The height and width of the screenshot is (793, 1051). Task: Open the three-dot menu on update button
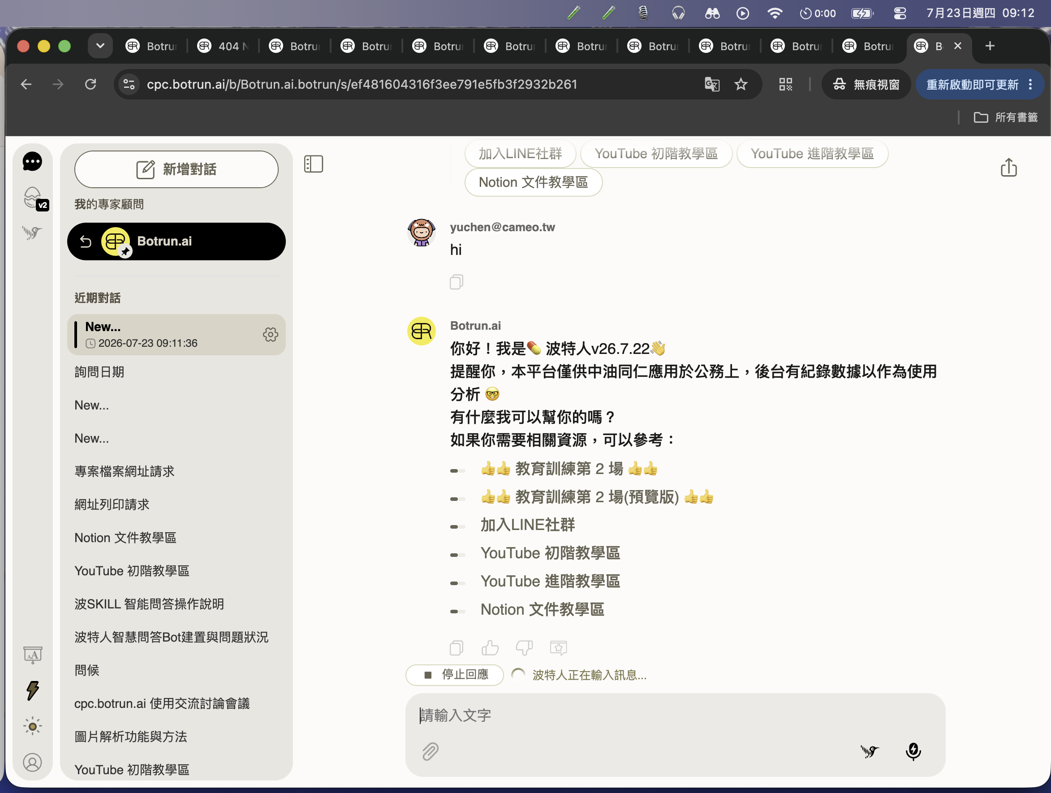1030,85
